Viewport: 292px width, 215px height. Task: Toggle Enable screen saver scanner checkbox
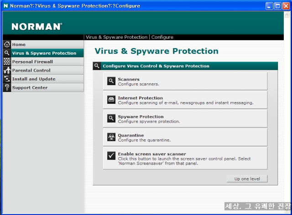point(111,156)
